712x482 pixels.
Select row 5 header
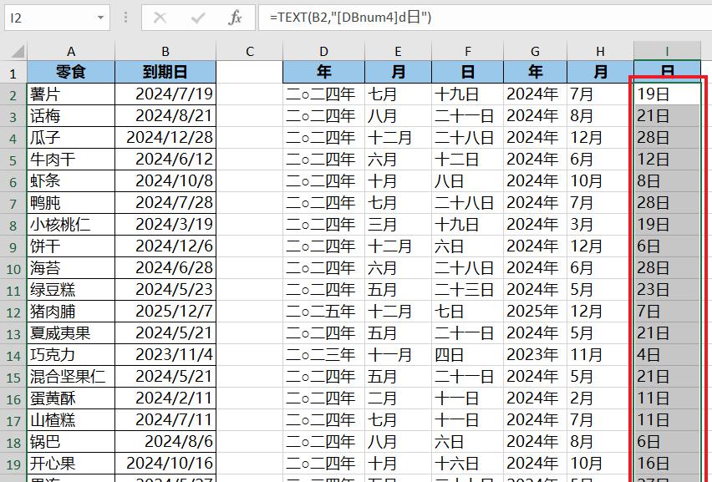pos(13,160)
